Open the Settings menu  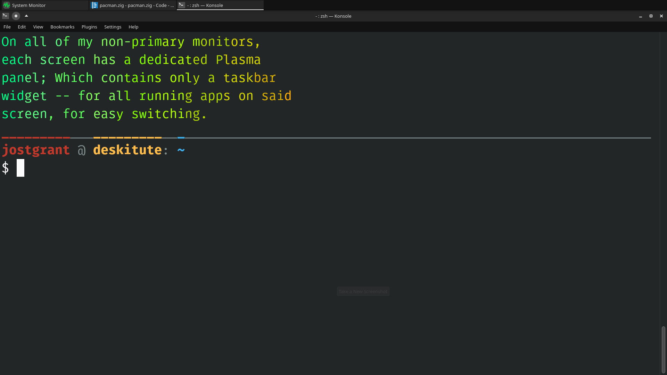(x=113, y=27)
